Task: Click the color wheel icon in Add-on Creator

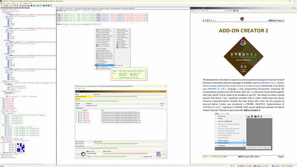Action: click(x=83, y=154)
